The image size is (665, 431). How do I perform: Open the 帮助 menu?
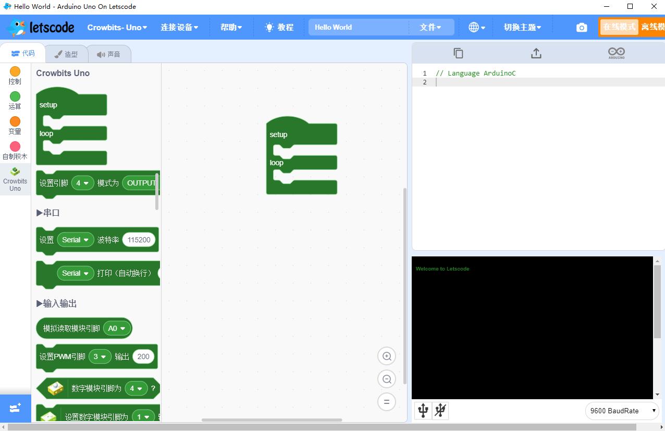(231, 27)
